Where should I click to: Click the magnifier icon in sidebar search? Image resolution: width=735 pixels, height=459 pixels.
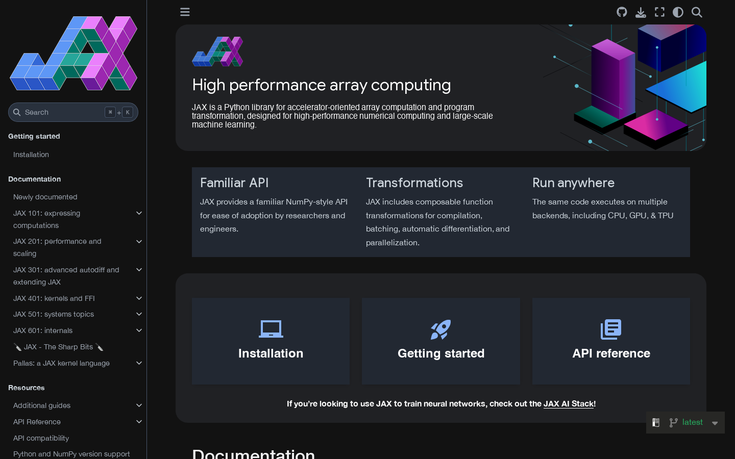point(17,112)
